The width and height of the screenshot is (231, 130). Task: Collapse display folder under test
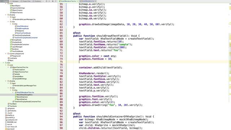6,81
